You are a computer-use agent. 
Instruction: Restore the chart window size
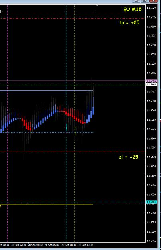[x=145, y=1]
